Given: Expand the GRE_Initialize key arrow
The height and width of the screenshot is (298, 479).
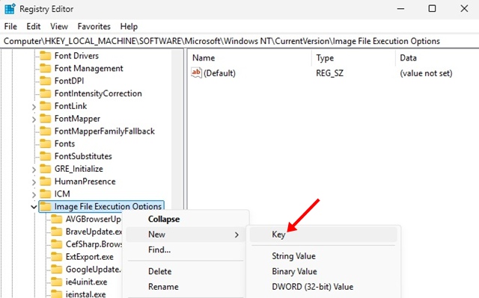Looking at the screenshot, I should pos(34,170).
